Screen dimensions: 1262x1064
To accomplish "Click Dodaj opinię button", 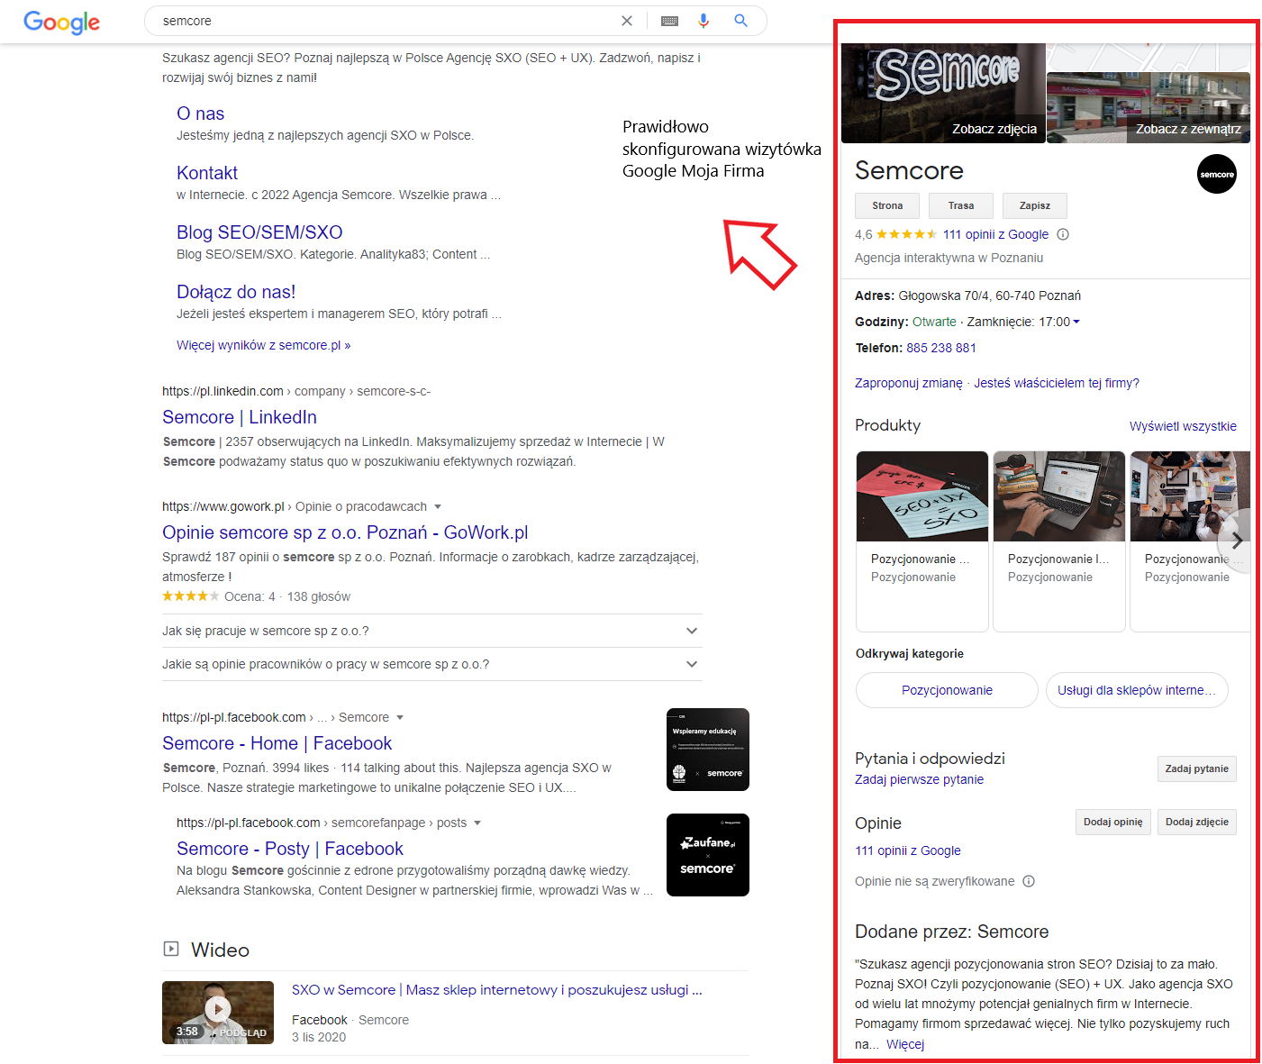I will click(x=1112, y=822).
